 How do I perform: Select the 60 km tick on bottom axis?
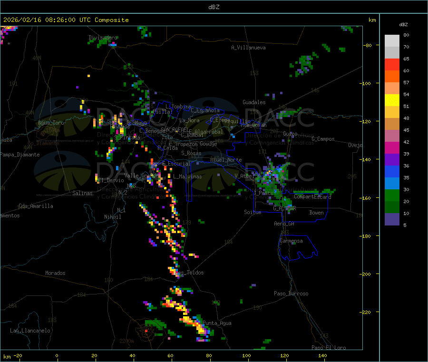(x=171, y=355)
